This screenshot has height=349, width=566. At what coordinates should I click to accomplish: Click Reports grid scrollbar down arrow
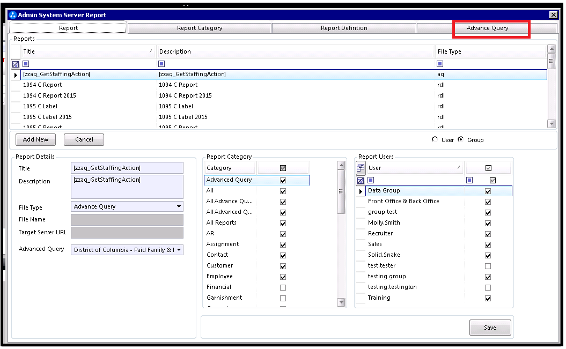(x=551, y=124)
